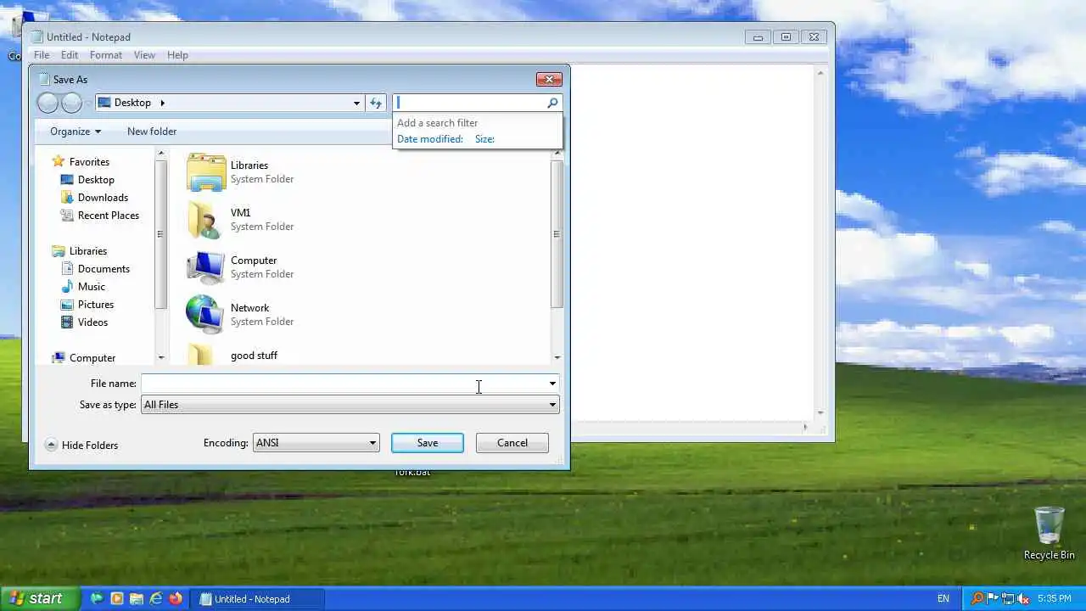Click the Favorites star in navigation pane

(59, 161)
